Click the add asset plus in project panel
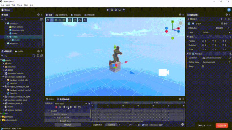Screen dimensions: 232x130 click(2, 56)
